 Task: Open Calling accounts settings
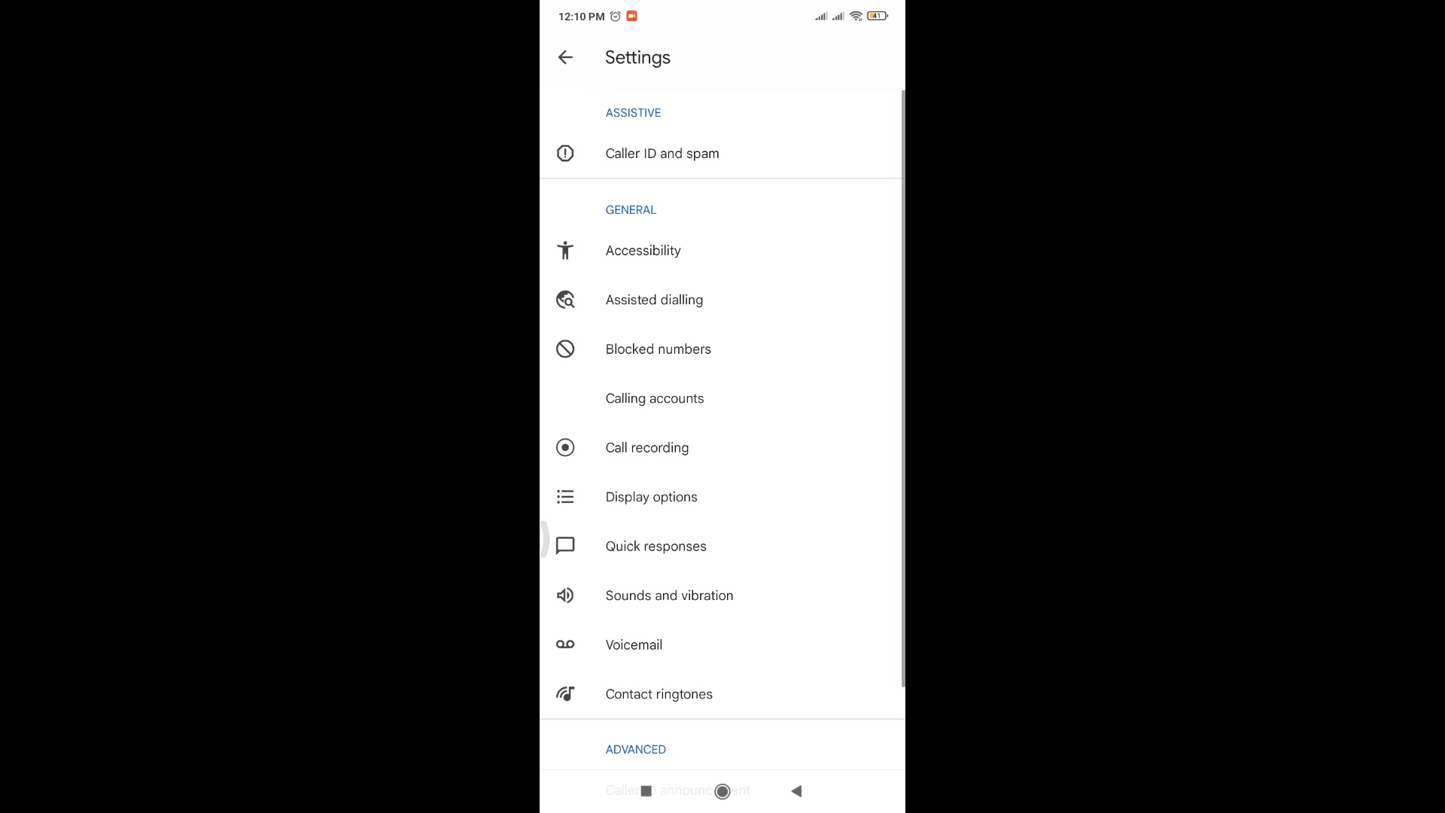tap(722, 398)
